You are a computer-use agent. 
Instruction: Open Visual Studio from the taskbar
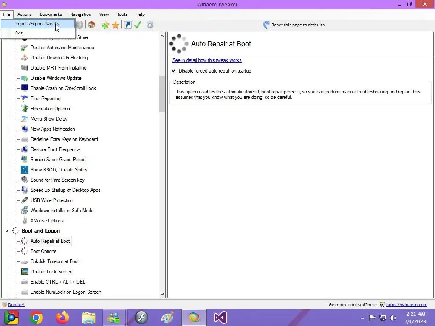220,318
